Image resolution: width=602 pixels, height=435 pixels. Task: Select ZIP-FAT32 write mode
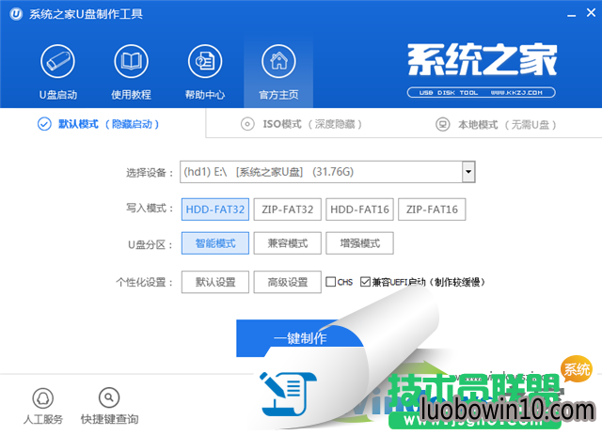(x=287, y=210)
